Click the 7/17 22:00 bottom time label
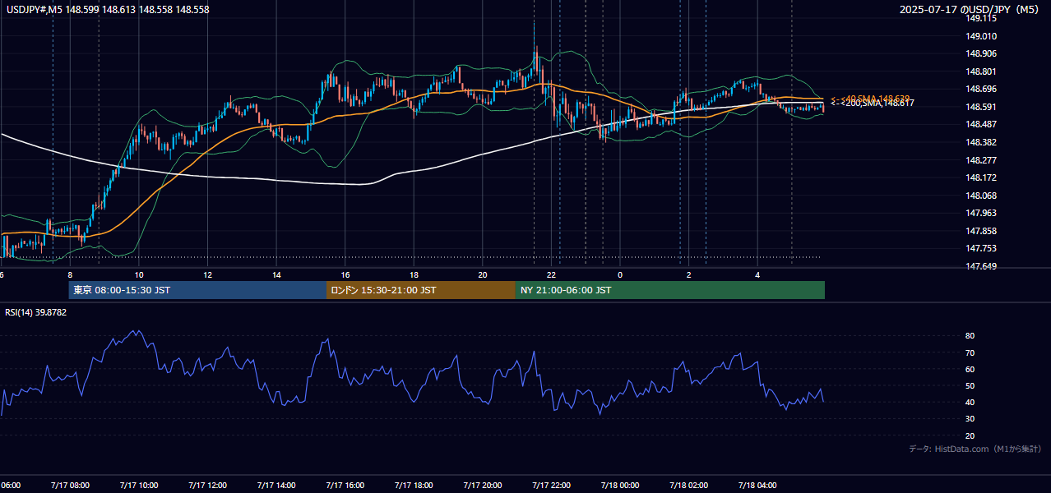The width and height of the screenshot is (1051, 493). click(551, 486)
